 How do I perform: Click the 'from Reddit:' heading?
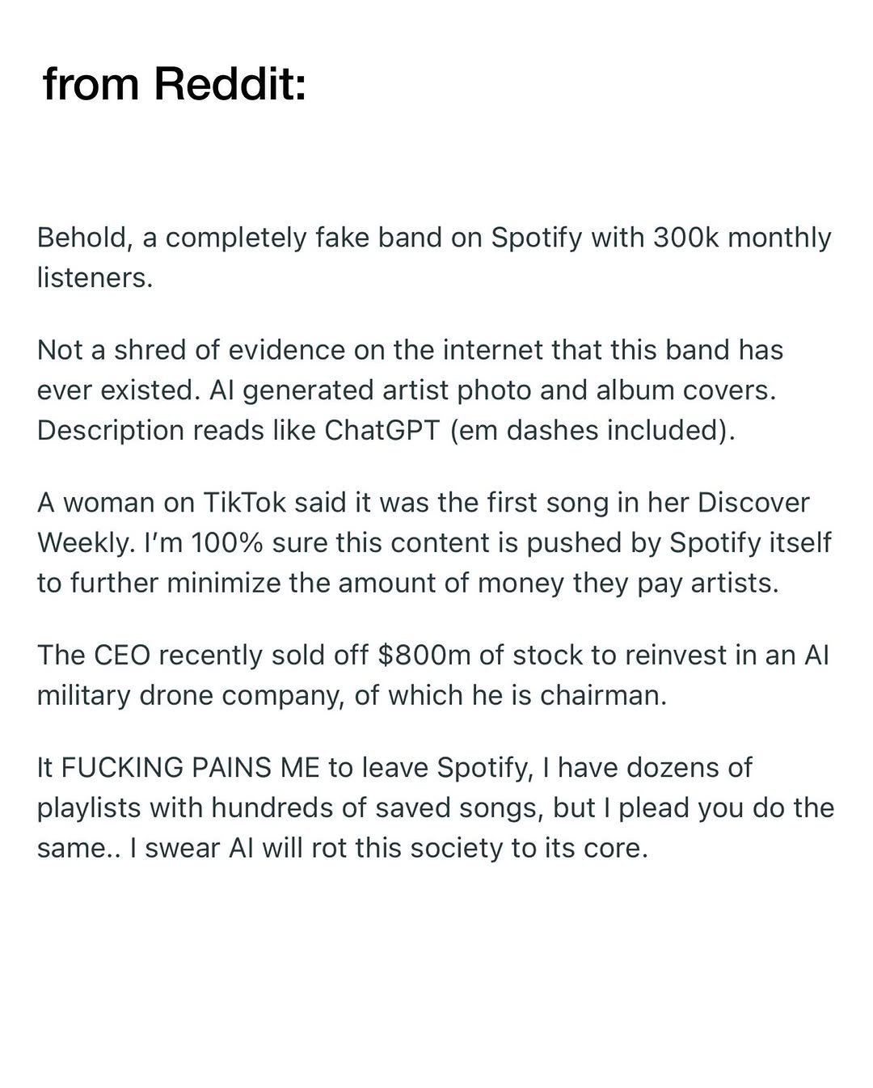click(175, 82)
